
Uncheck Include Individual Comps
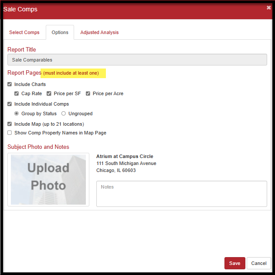point(10,104)
